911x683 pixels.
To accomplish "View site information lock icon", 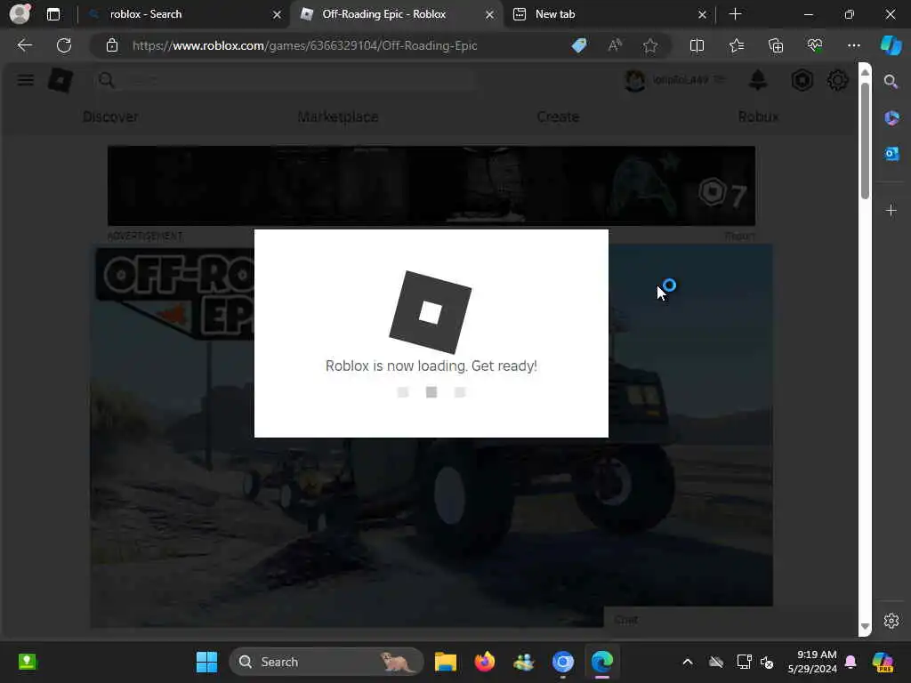I will coord(112,45).
